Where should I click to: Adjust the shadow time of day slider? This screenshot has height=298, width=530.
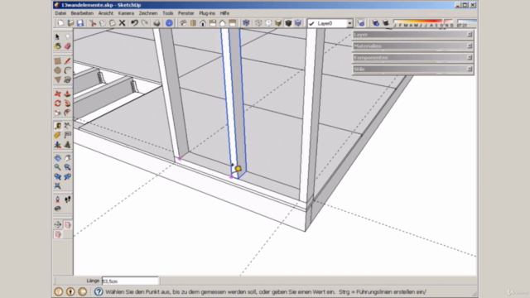tap(466, 23)
